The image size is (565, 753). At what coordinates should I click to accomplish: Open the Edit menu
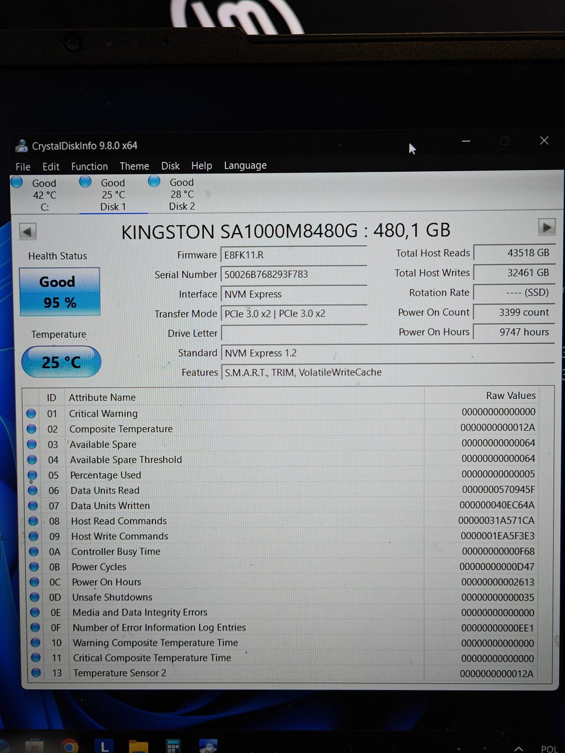pos(51,166)
